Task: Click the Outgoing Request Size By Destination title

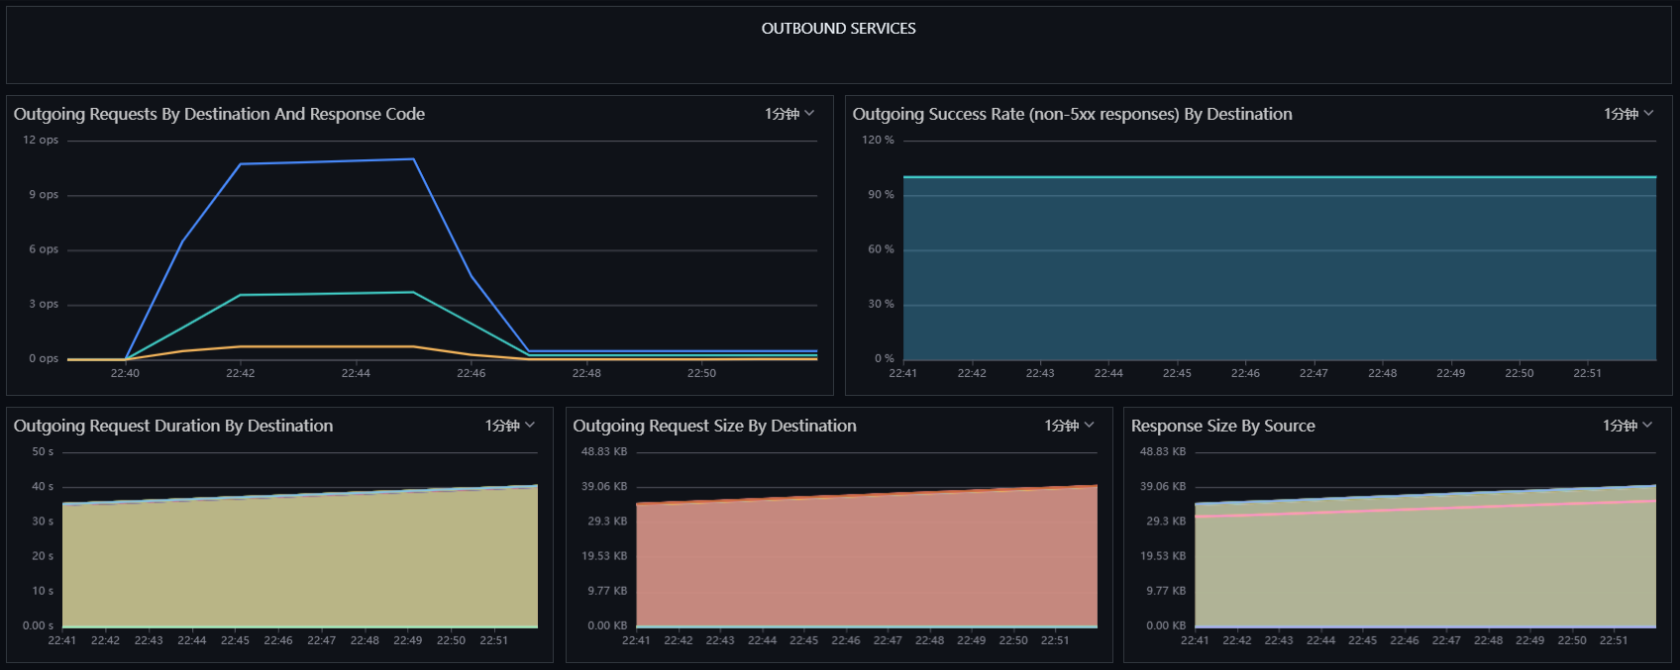Action: [714, 426]
